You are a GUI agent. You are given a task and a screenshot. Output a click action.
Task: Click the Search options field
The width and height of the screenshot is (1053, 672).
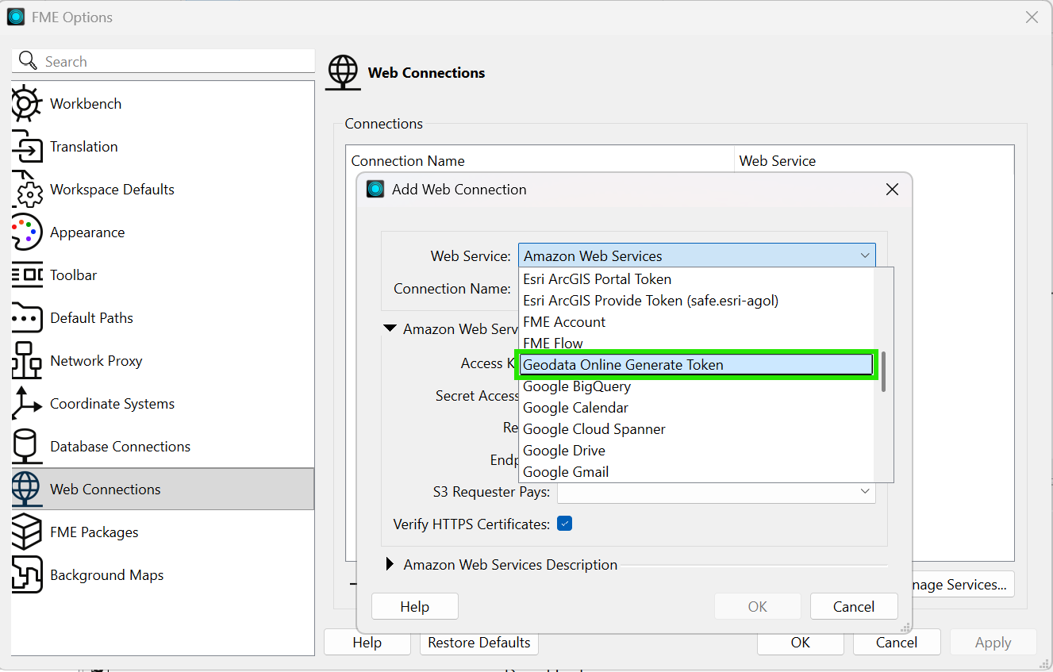coord(163,61)
